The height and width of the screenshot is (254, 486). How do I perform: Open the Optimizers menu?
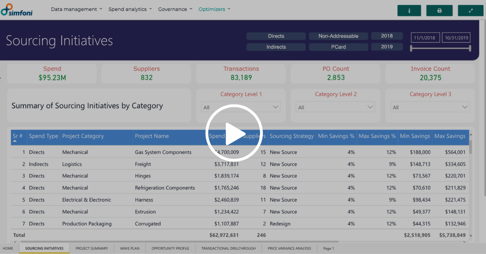pyautogui.click(x=214, y=9)
